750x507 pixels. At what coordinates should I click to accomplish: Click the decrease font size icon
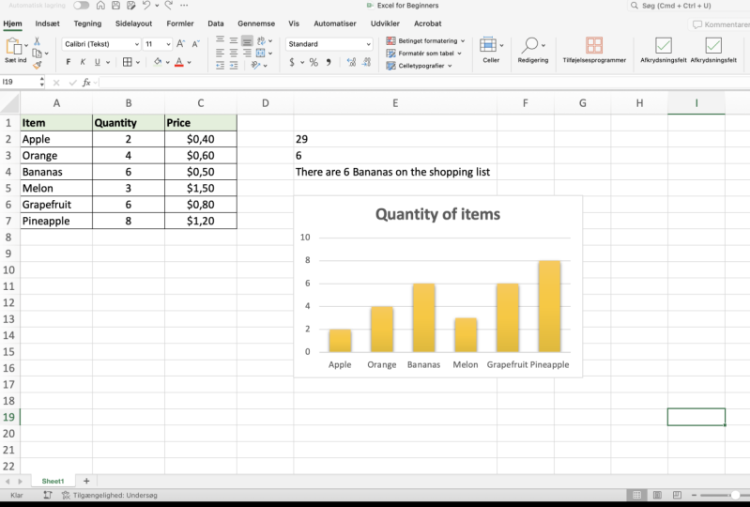click(x=195, y=44)
